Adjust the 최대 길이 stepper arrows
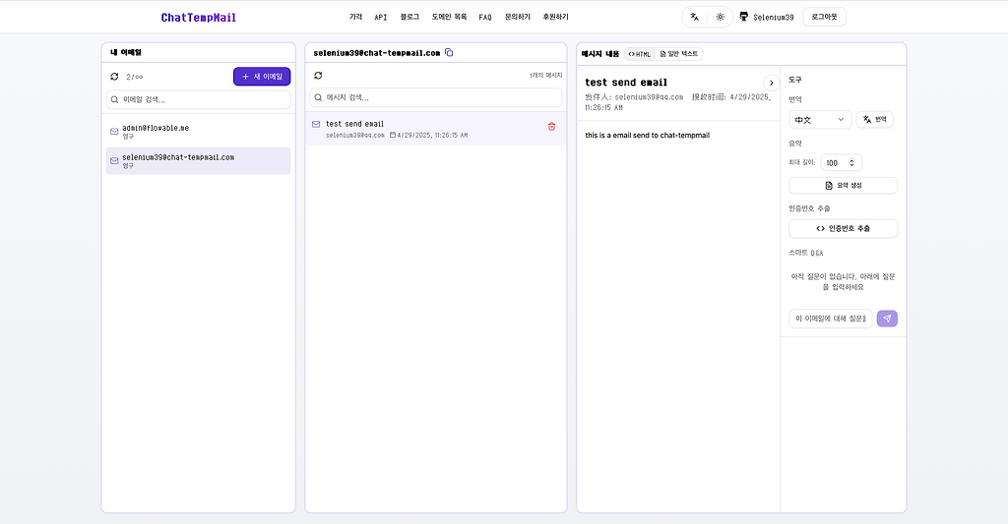The height and width of the screenshot is (524, 1008). (x=851, y=163)
